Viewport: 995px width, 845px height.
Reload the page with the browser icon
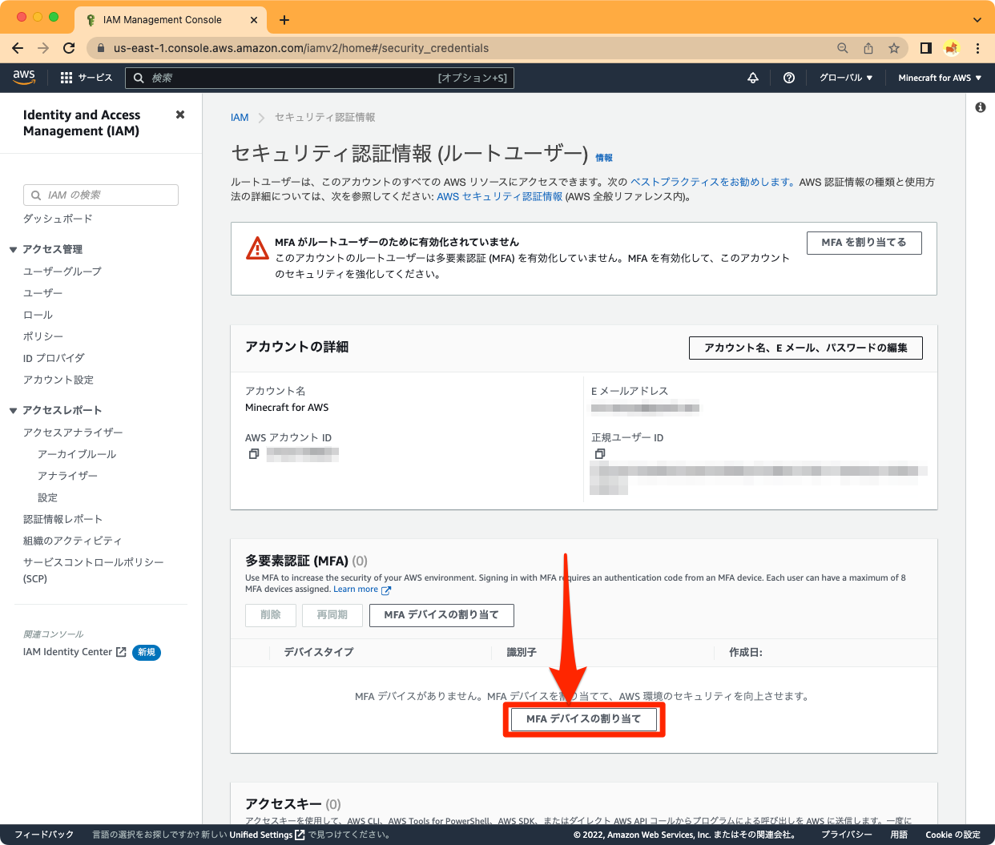(x=70, y=48)
